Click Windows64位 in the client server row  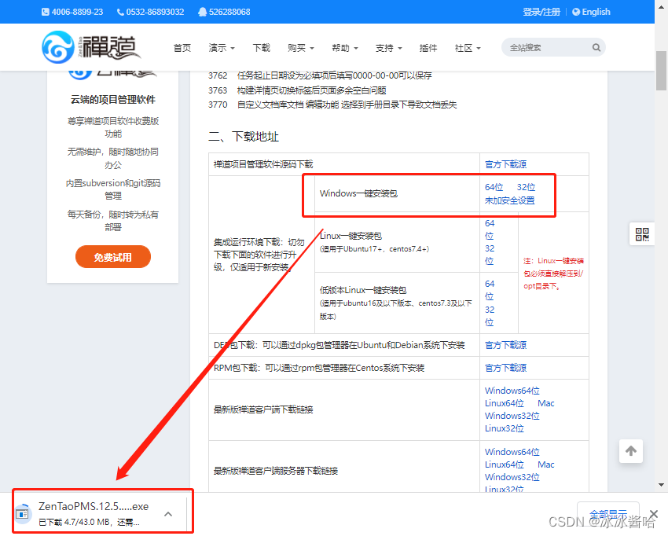pos(512,452)
